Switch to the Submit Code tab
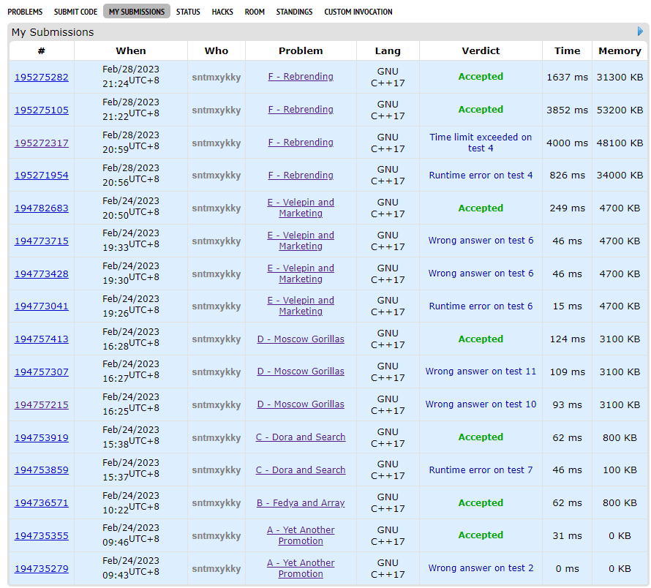 [x=75, y=12]
